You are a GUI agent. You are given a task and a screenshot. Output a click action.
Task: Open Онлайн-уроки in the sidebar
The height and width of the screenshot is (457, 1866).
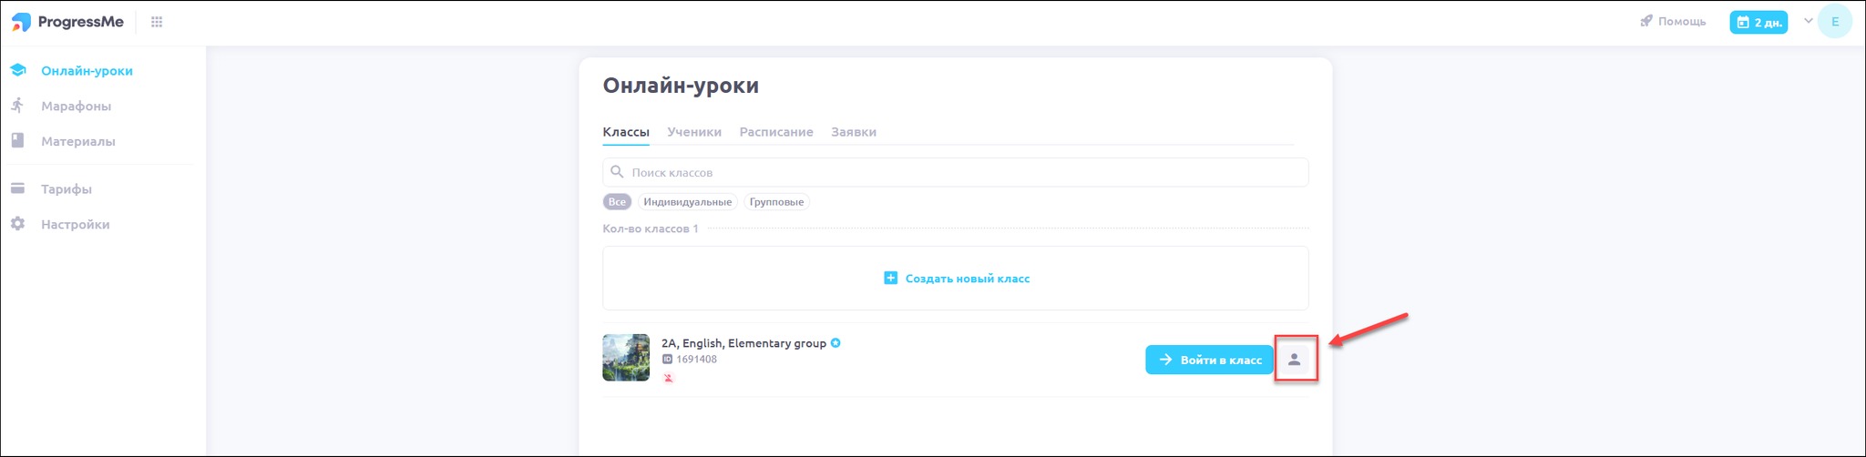[x=87, y=70]
